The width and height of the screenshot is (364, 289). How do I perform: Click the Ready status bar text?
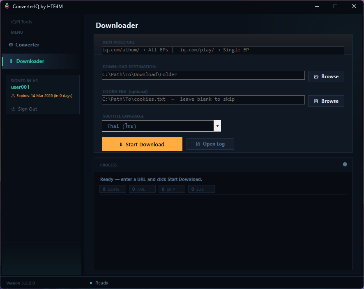coord(101,283)
